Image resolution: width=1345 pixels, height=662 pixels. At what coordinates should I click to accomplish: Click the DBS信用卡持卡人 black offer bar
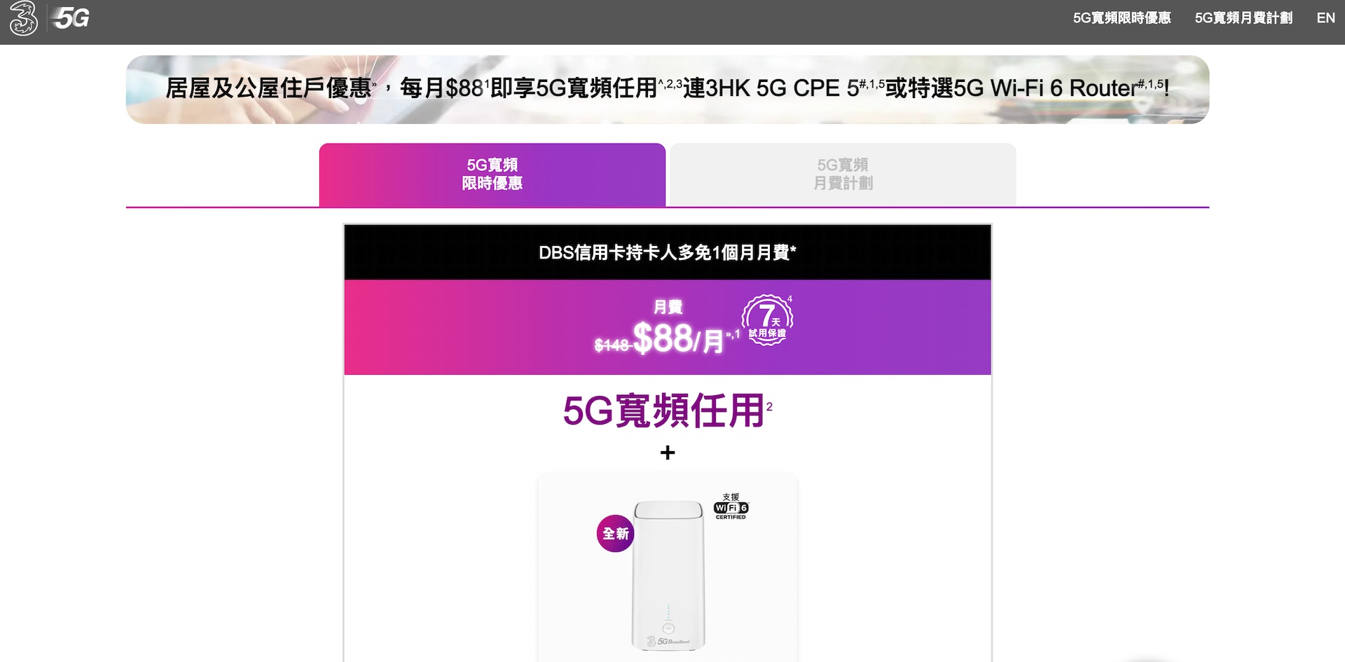pos(668,252)
